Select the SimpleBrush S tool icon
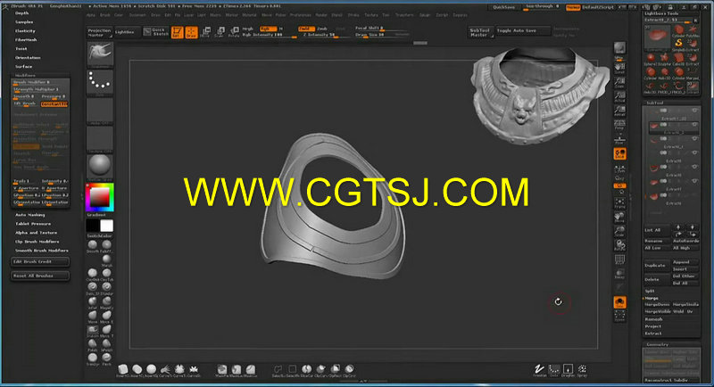 [x=678, y=44]
